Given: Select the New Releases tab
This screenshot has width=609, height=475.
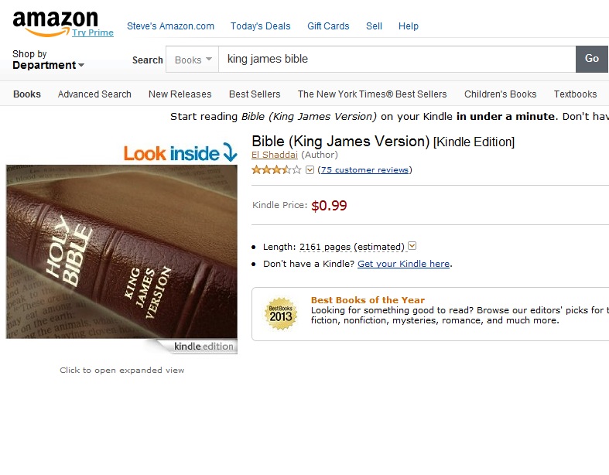Looking at the screenshot, I should (x=180, y=94).
